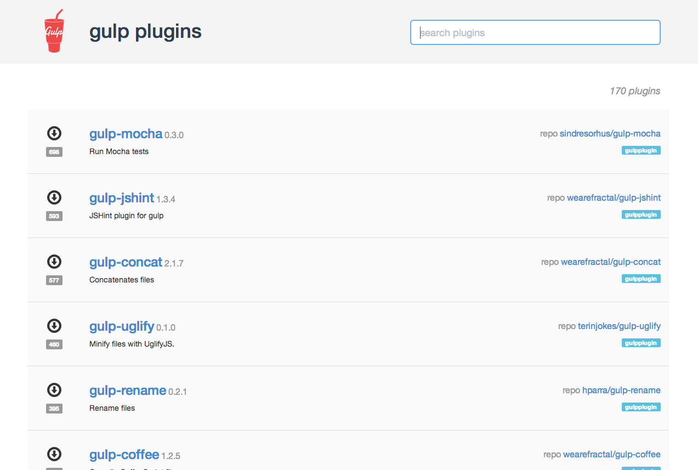Click the red Gulp cup logo
The height and width of the screenshot is (470, 698).
[54, 31]
